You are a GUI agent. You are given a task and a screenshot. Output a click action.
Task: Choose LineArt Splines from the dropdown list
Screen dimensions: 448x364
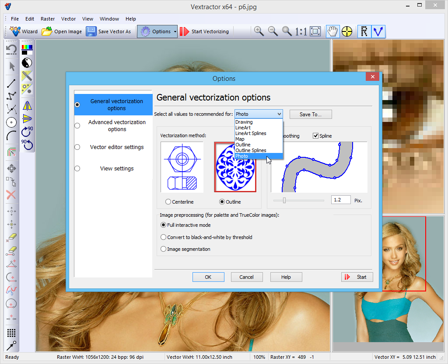pos(251,133)
